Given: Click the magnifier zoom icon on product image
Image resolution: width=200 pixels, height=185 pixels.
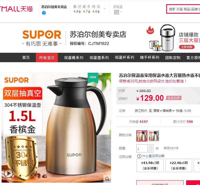Looking at the screenshot, I should 107,179.
